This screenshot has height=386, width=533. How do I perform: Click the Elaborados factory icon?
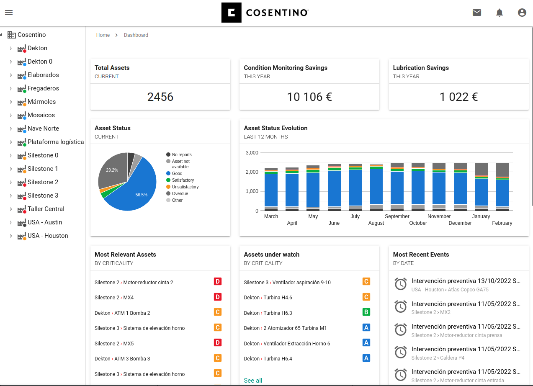tap(22, 75)
